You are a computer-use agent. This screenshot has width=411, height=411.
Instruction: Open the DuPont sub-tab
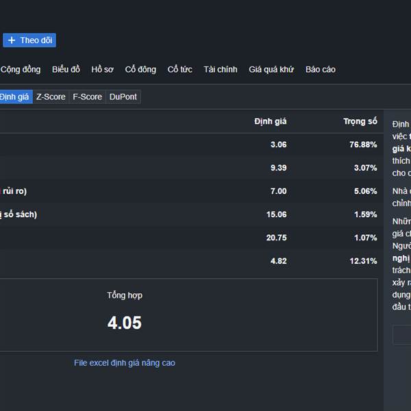pos(123,97)
